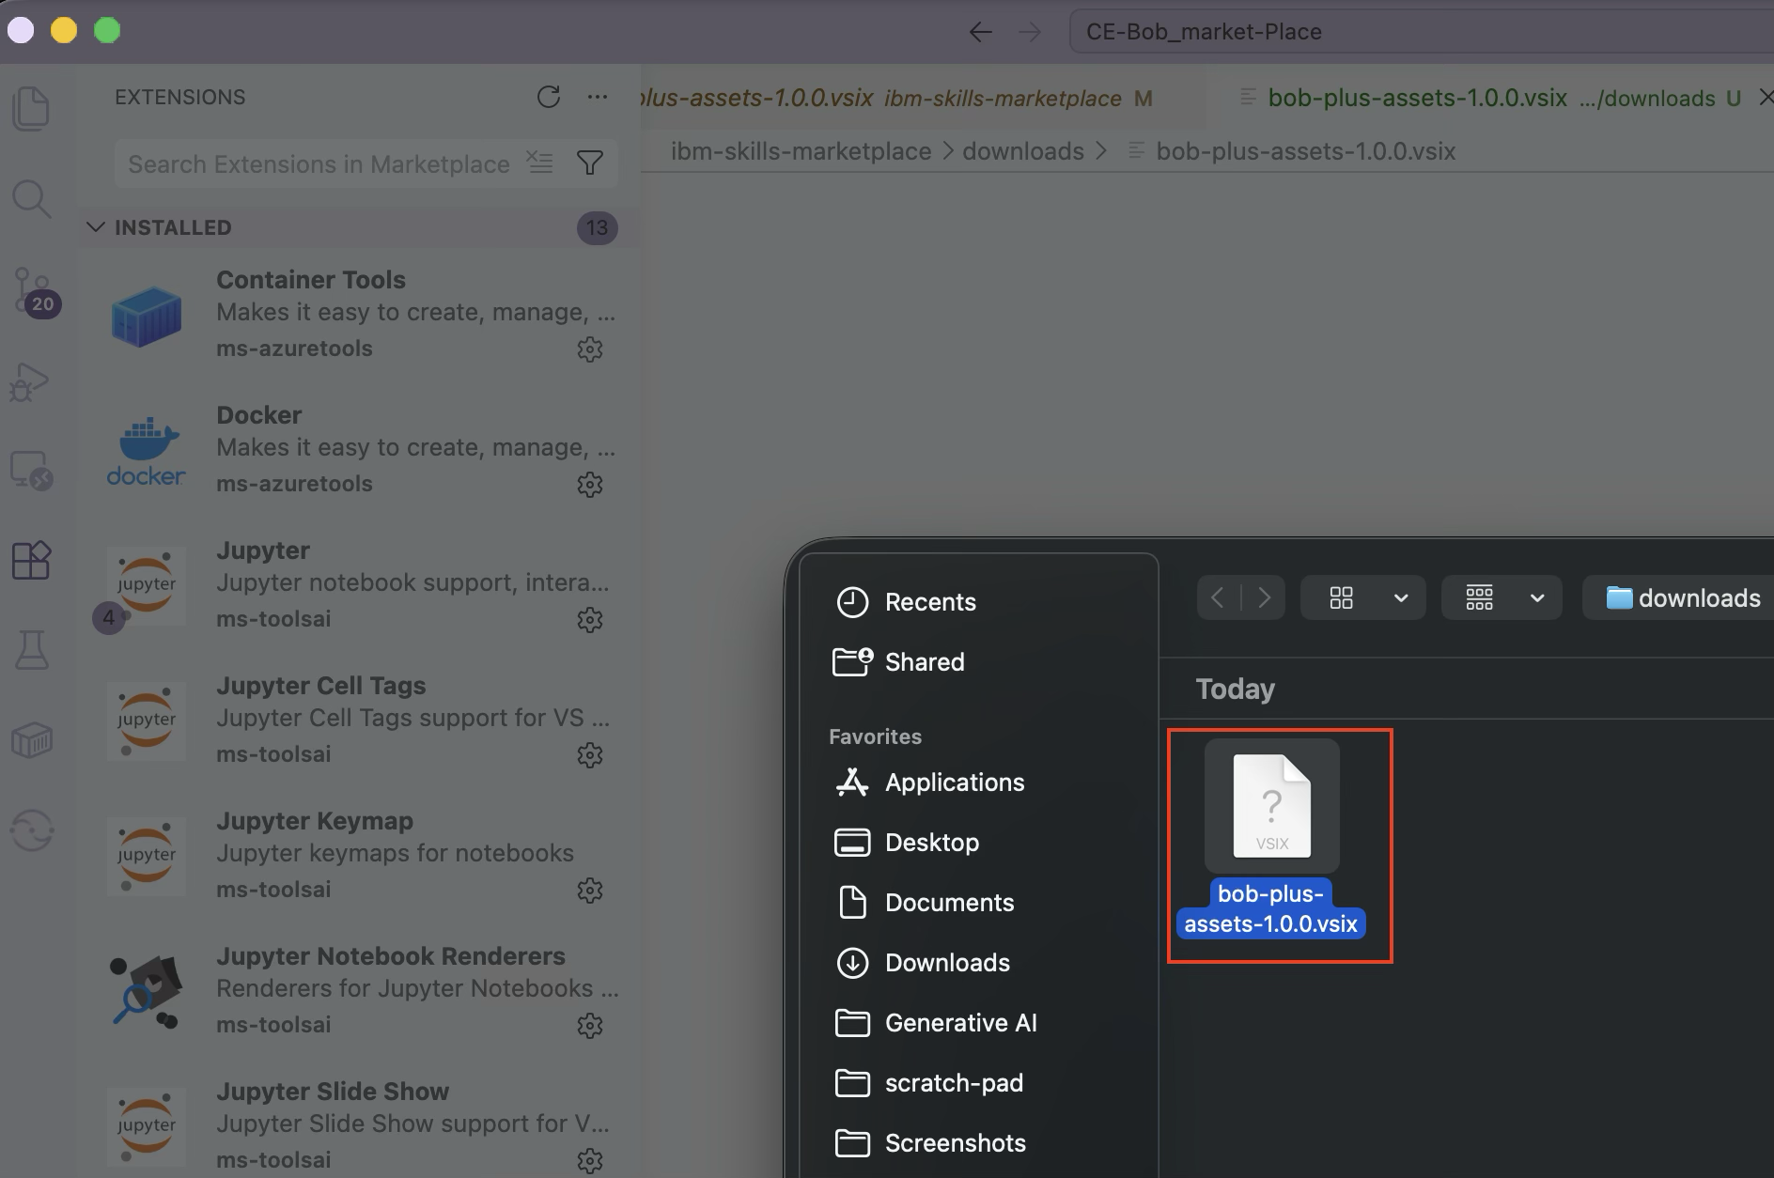Open Jupyter Notebook Renderers manage gear

tap(589, 1026)
